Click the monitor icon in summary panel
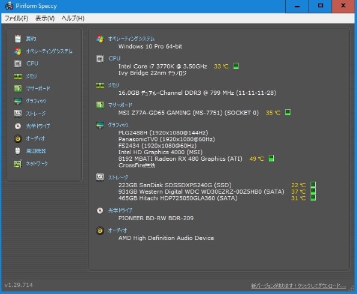The width and height of the screenshot is (357, 294). 100,125
